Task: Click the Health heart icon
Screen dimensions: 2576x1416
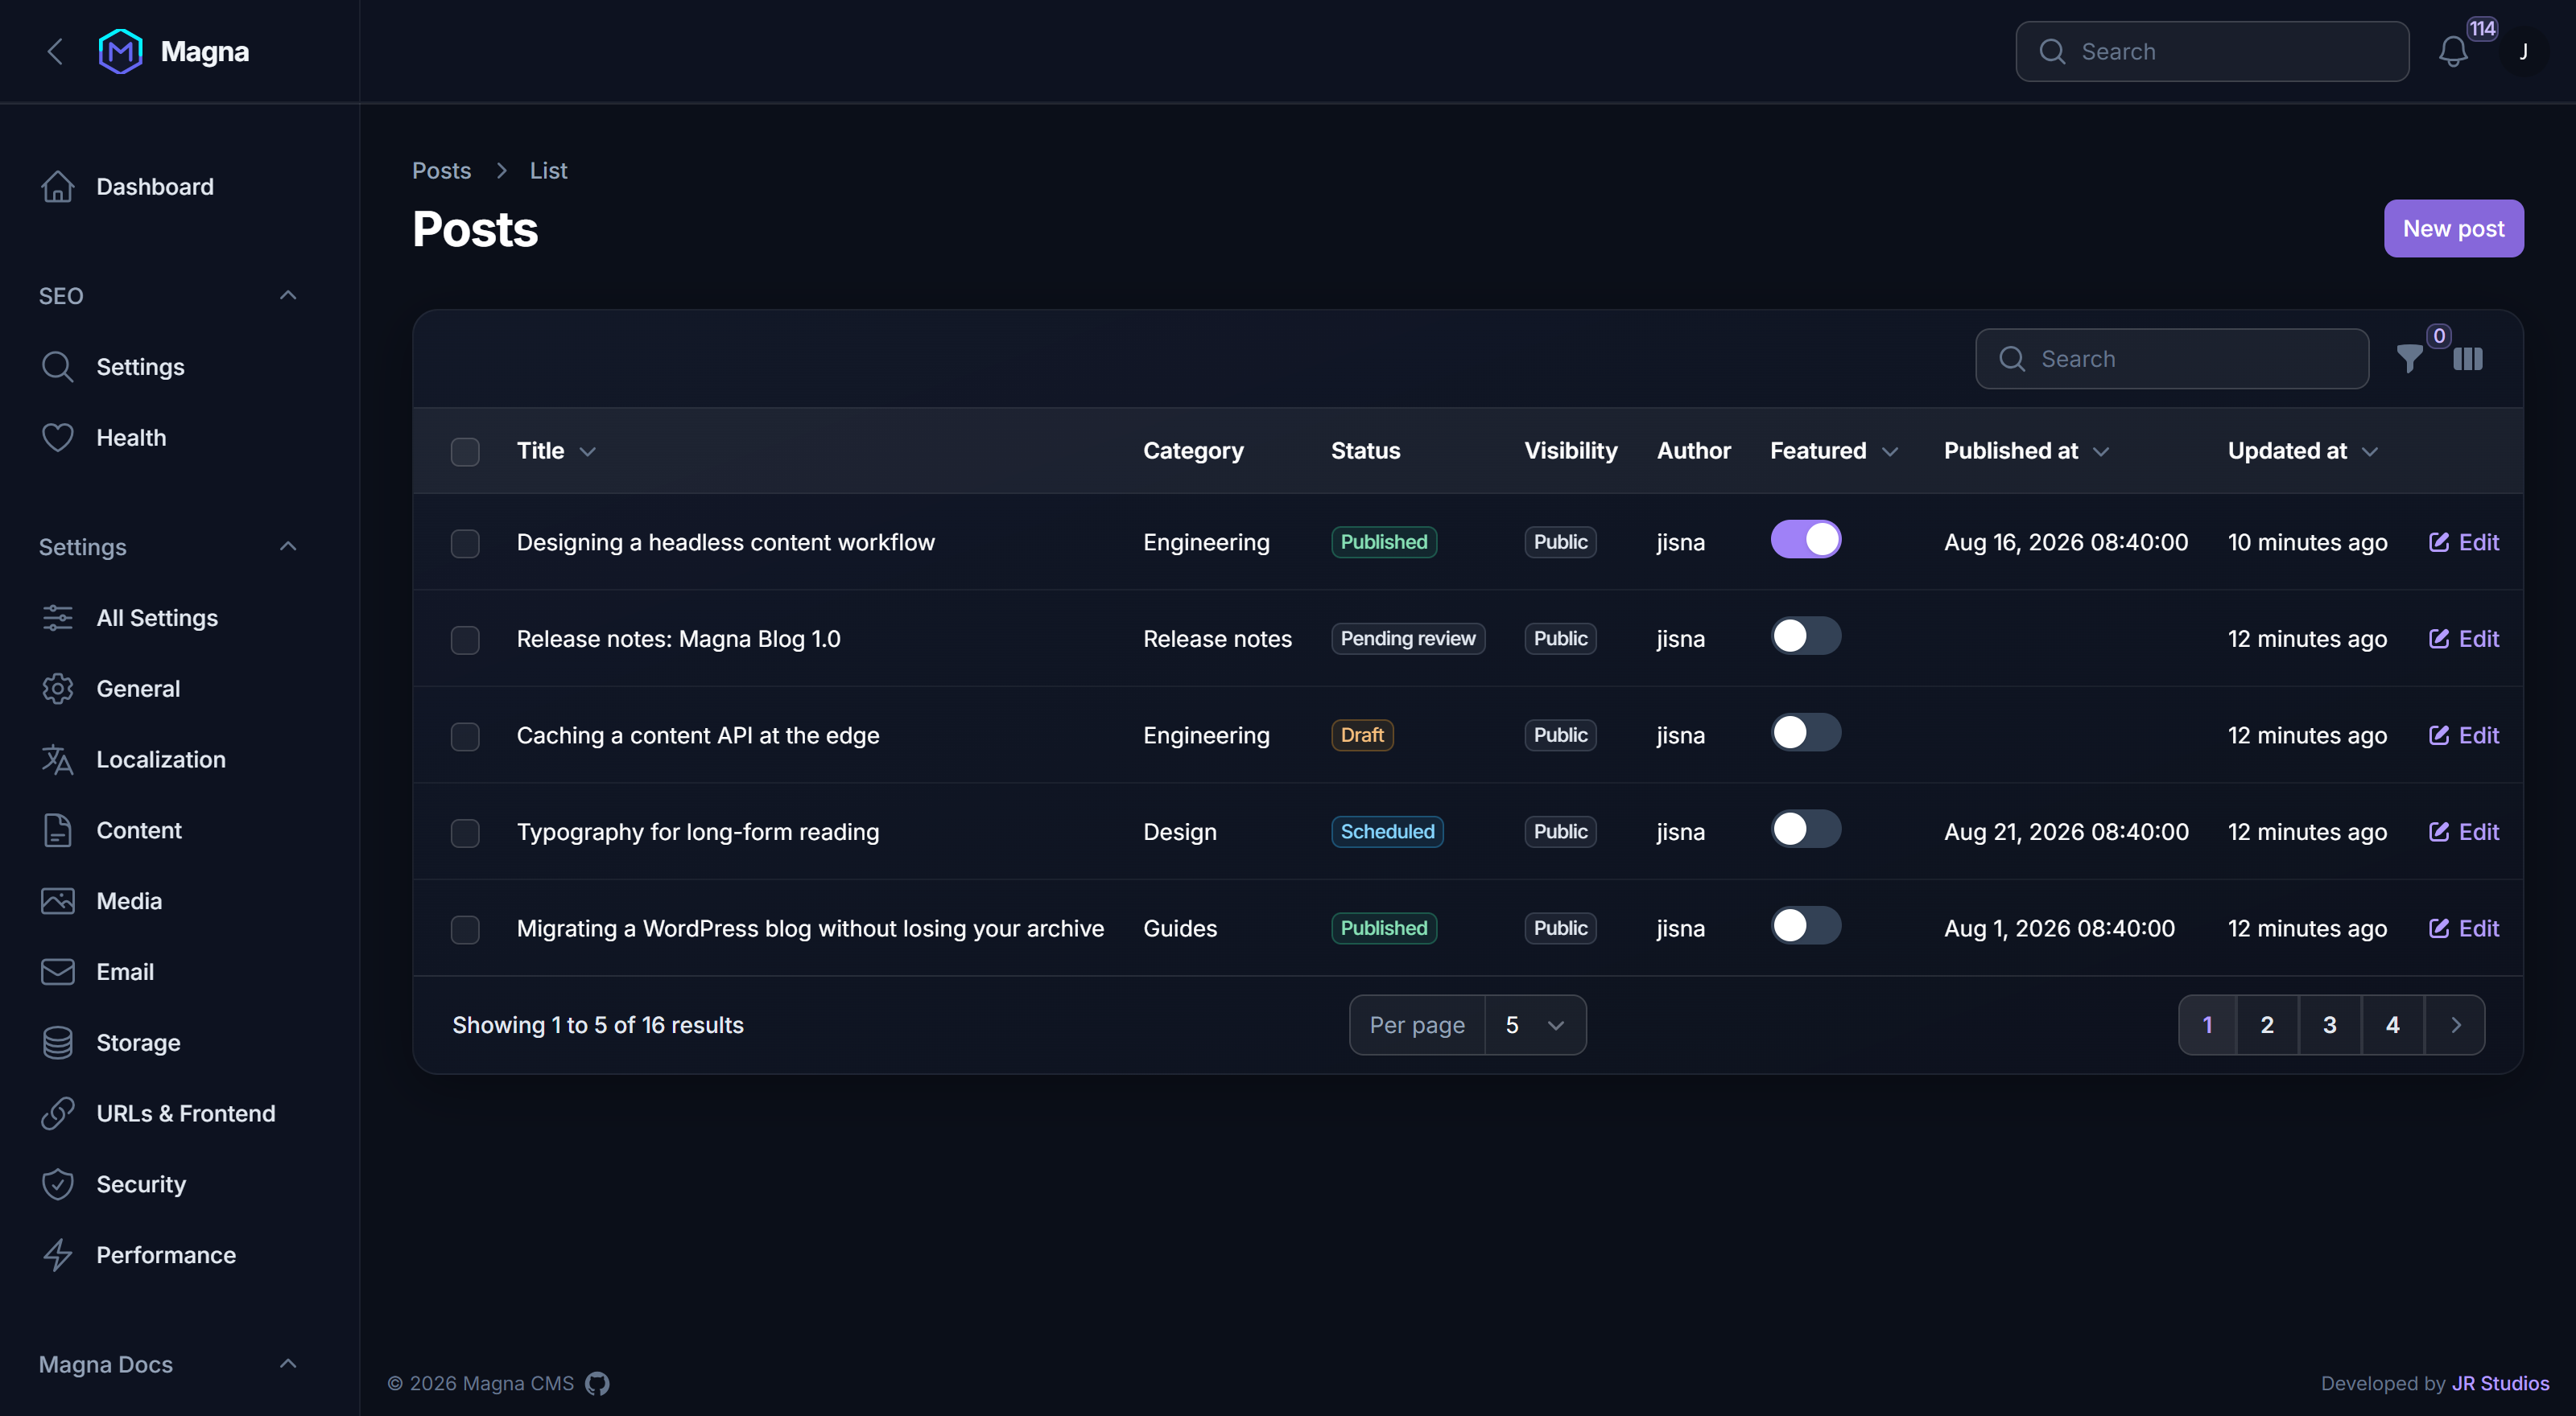Action: tap(58, 438)
